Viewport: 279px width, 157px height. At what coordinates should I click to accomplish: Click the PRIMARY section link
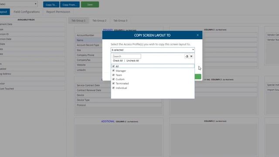(108, 30)
